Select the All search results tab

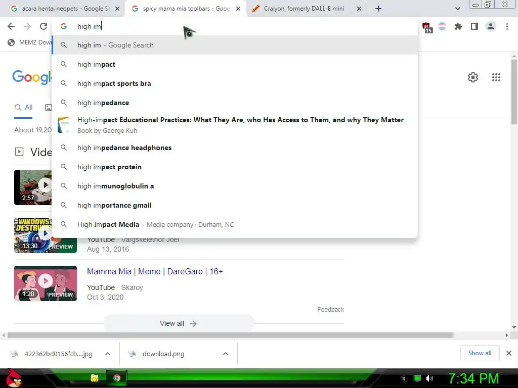coord(23,108)
